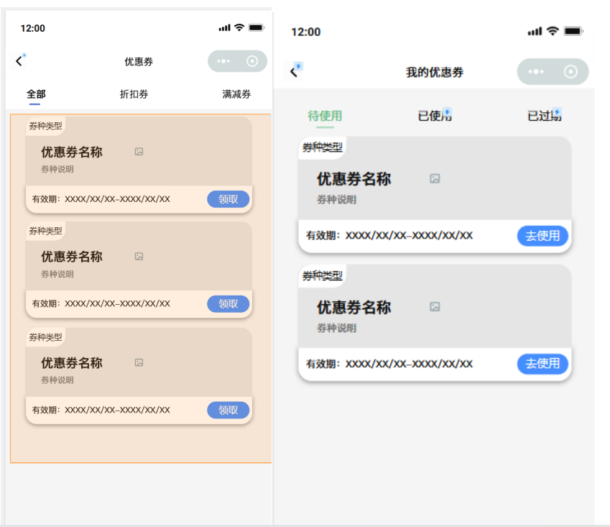This screenshot has width=610, height=527.
Task: Click image placeholder in first 优惠券 card
Action: tap(139, 152)
